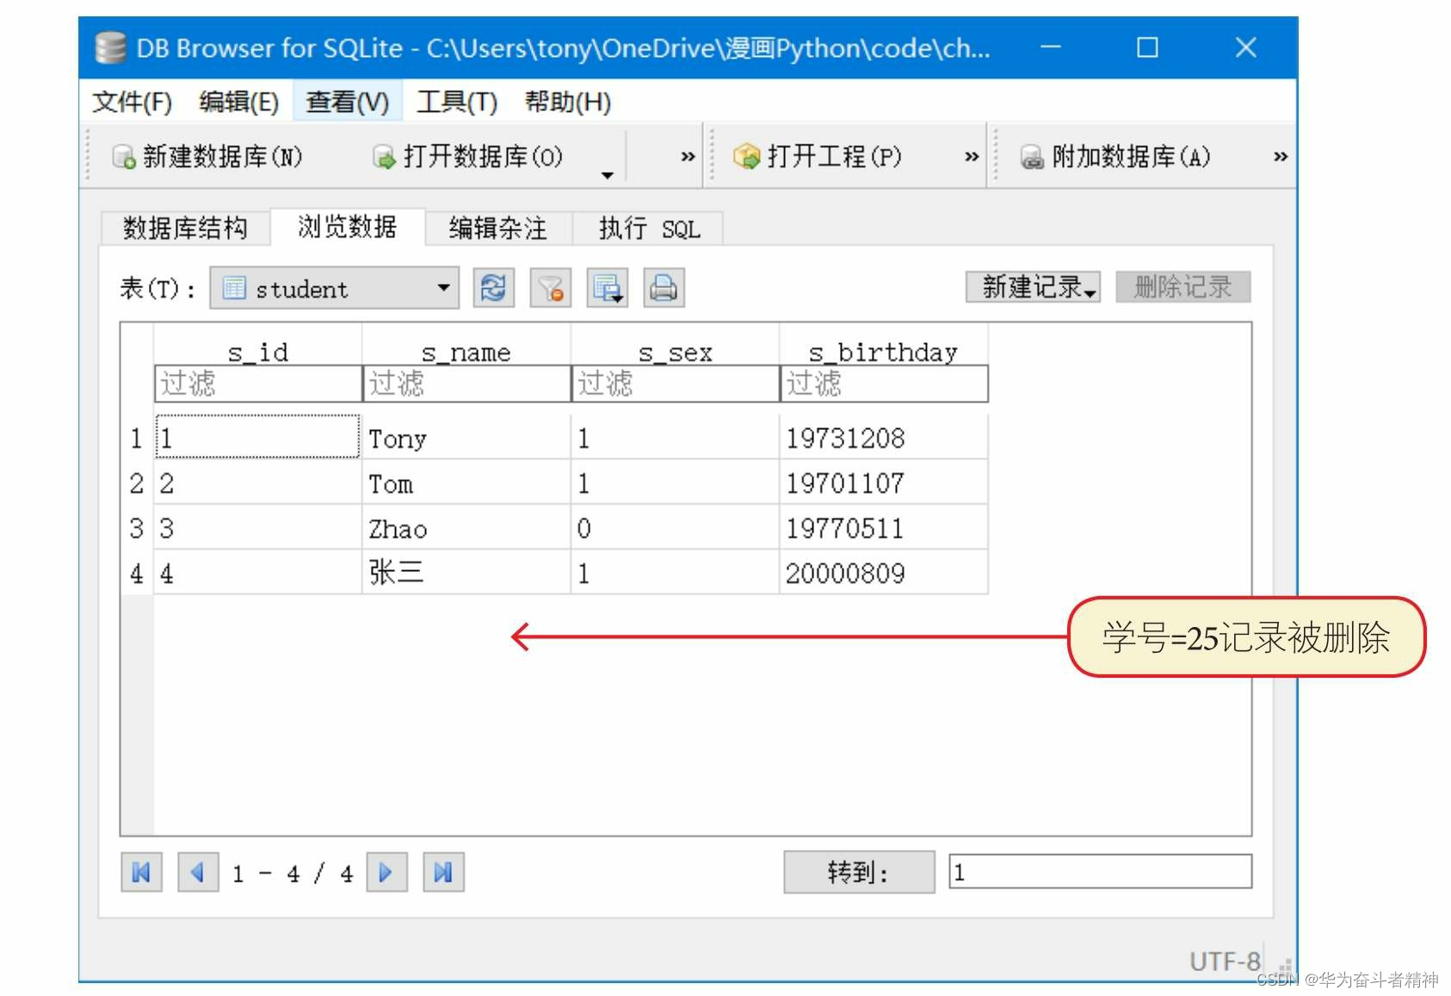
Task: Clear all filters icon
Action: [551, 287]
